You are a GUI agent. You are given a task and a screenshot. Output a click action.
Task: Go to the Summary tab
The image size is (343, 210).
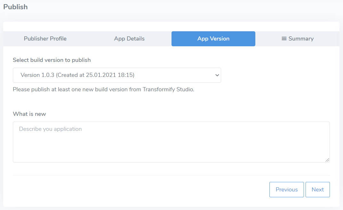pyautogui.click(x=298, y=39)
